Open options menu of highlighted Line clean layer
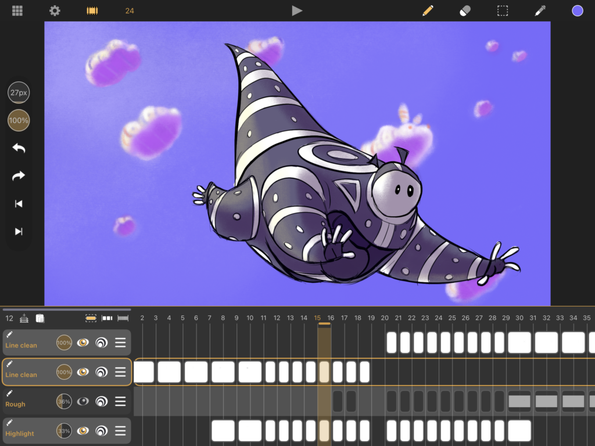The width and height of the screenshot is (595, 446). (x=120, y=372)
